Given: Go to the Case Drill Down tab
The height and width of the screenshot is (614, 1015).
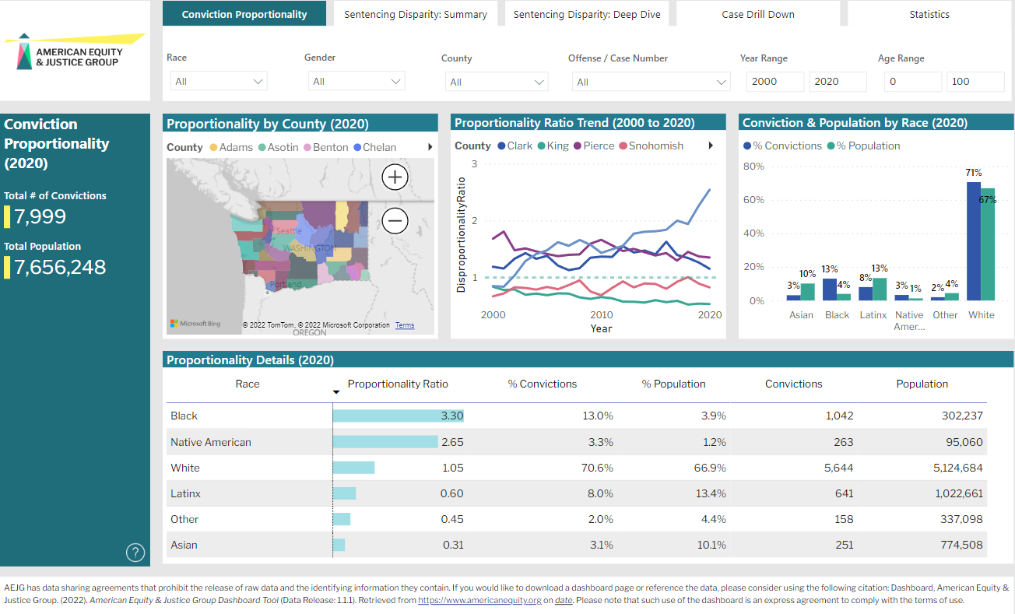Looking at the screenshot, I should [x=758, y=14].
